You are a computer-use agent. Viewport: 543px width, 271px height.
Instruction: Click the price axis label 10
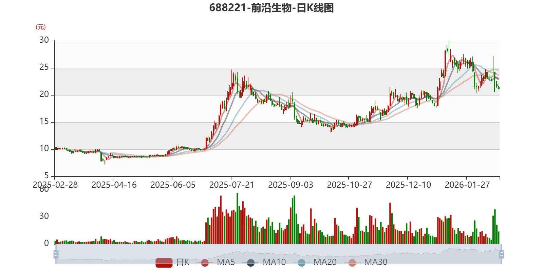(x=44, y=148)
